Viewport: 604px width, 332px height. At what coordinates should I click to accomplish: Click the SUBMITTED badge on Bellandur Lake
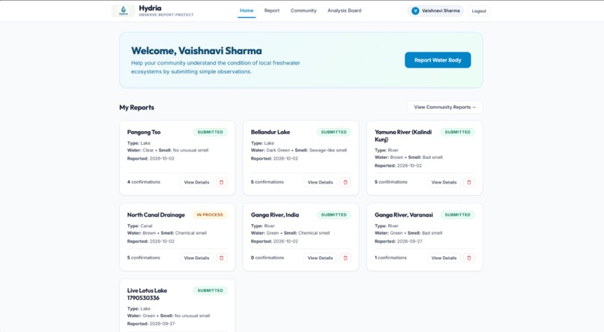point(334,132)
